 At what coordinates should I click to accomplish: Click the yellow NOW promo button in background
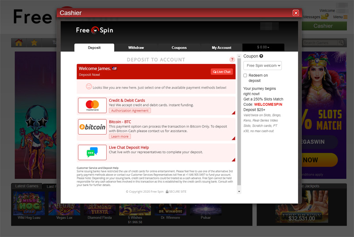coord(319,160)
